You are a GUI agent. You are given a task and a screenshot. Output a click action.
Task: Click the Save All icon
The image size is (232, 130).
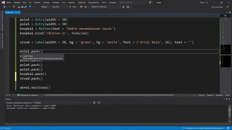pos(26,7)
